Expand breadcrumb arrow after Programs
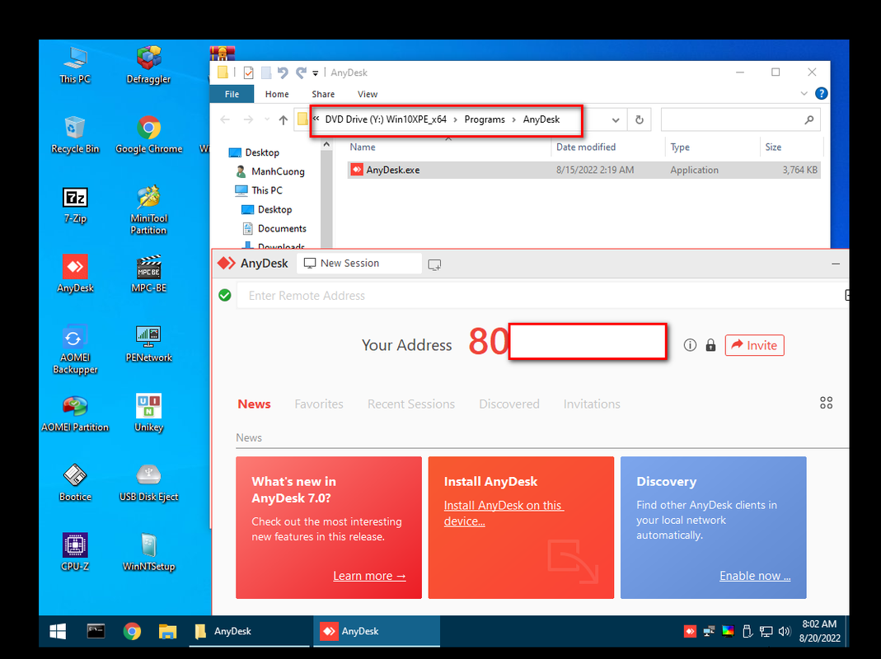Screen dimensions: 881x659 [x=513, y=119]
